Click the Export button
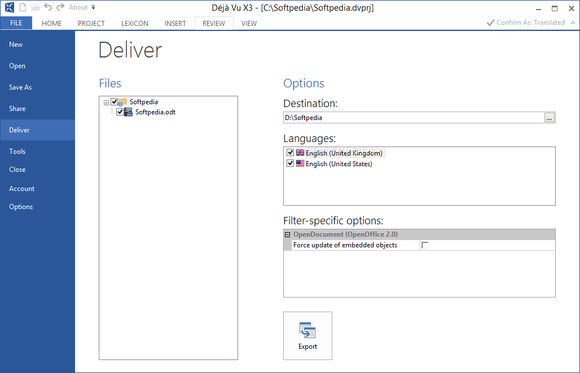580x373 pixels. [307, 336]
